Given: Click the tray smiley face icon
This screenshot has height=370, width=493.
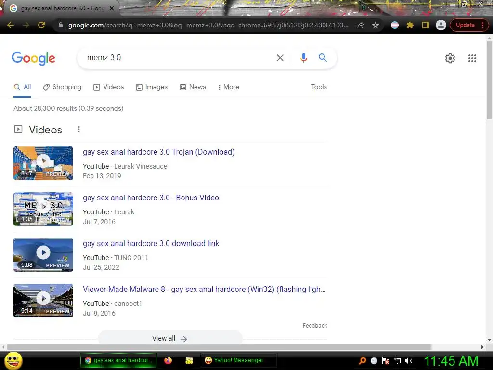Looking at the screenshot, I should point(374,361).
